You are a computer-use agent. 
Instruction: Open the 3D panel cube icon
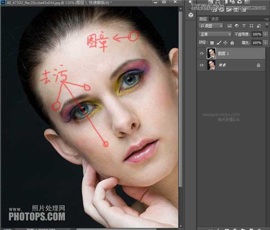point(191,15)
